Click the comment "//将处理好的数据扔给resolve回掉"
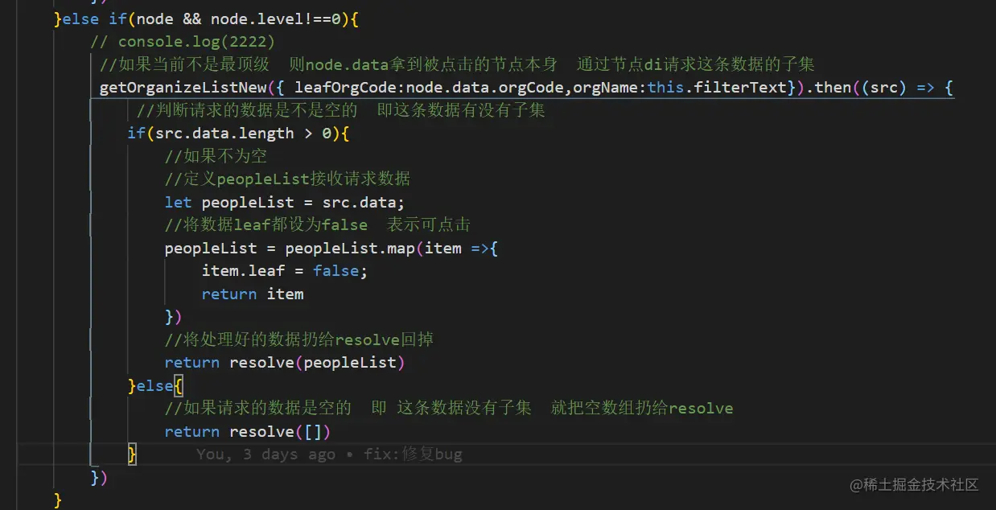The image size is (996, 510). point(298,339)
